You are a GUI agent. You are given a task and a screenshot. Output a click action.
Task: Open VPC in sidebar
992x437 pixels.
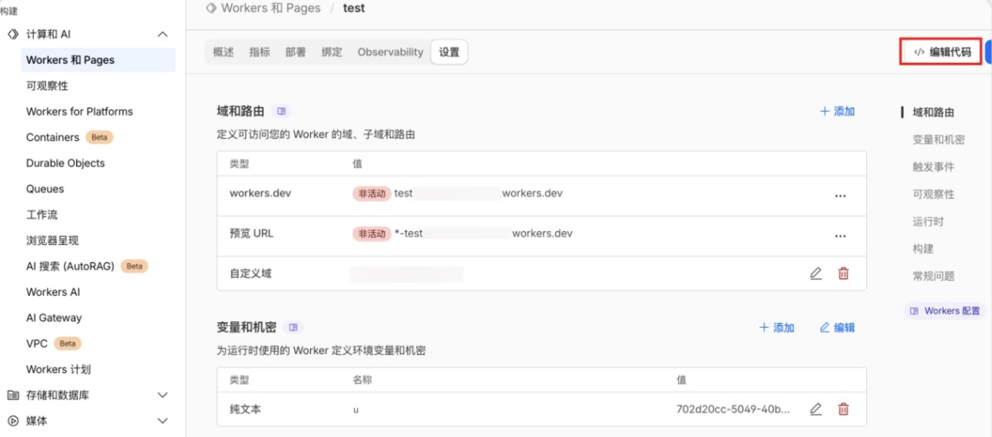click(x=37, y=344)
